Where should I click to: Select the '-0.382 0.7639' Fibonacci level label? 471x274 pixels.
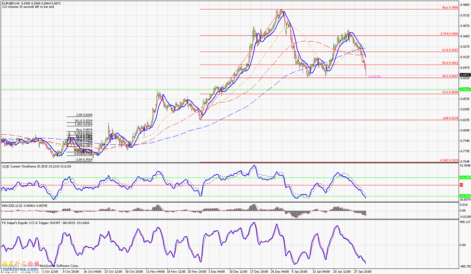coord(449,160)
